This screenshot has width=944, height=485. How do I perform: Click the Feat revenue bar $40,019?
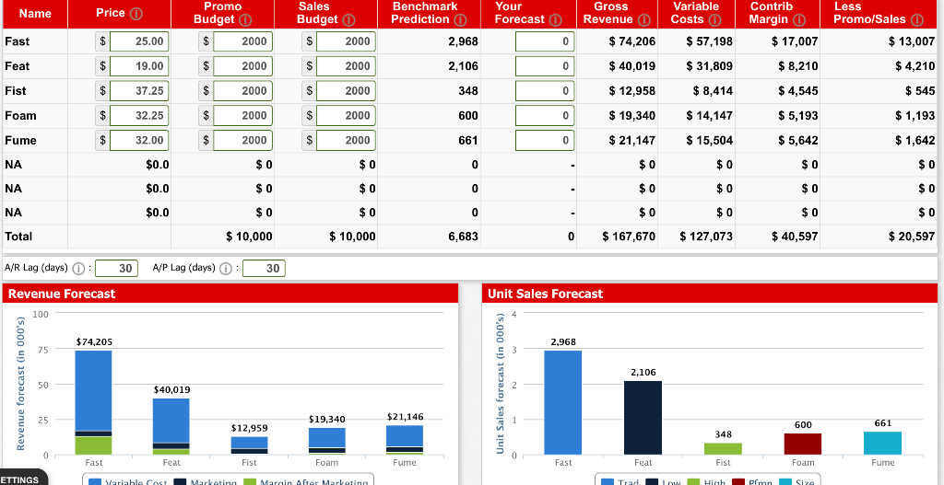tap(171, 426)
